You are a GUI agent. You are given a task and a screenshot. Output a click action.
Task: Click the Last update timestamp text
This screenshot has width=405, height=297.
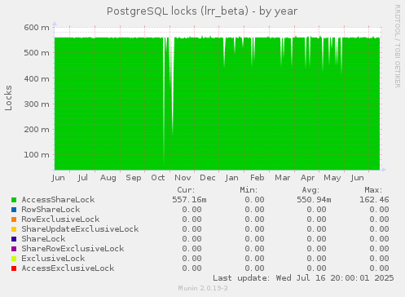click(303, 278)
